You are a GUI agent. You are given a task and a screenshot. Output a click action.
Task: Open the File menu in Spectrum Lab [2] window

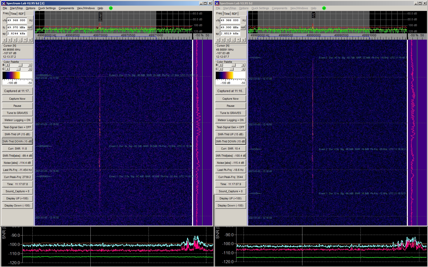pos(5,8)
